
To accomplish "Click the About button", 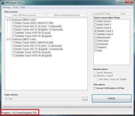I will click(123, 14).
